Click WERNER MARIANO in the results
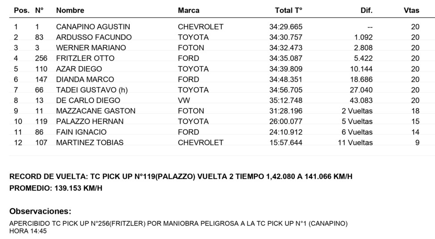 click(x=91, y=48)
